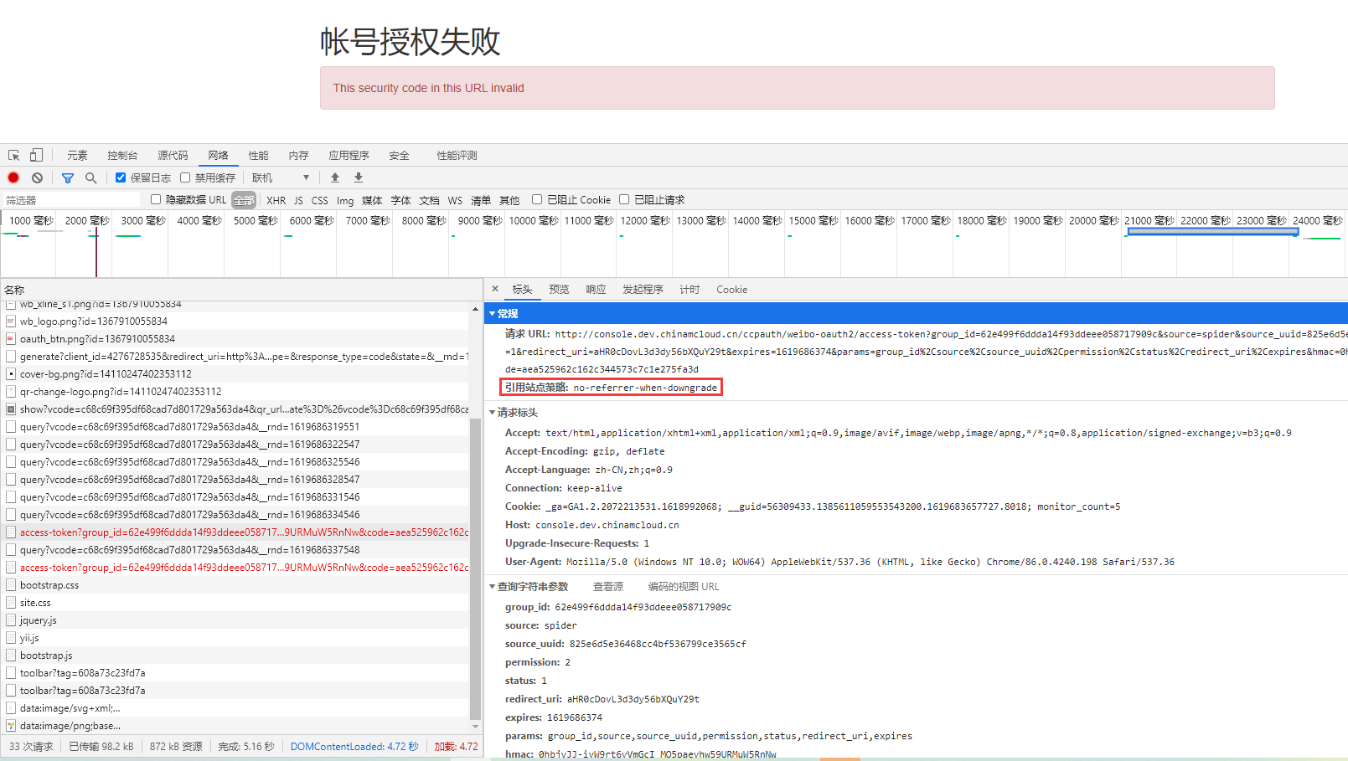Toggle the device toolbar icon
This screenshot has height=761, width=1348.
[36, 156]
